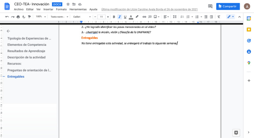Open line spacing options
The image size is (254, 138).
175,17
